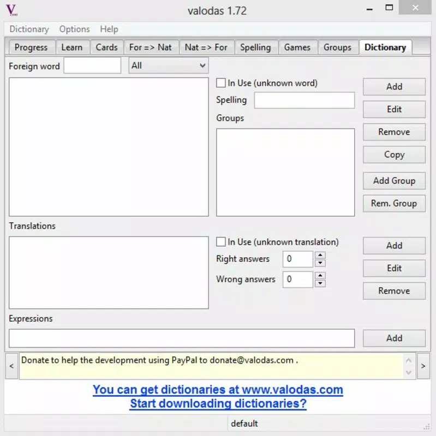This screenshot has width=436, height=436.
Task: Click the Spelling text field
Action: 304,100
